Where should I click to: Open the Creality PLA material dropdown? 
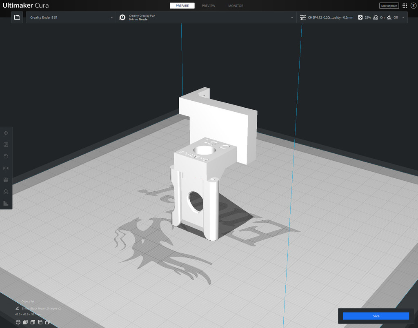pos(204,17)
